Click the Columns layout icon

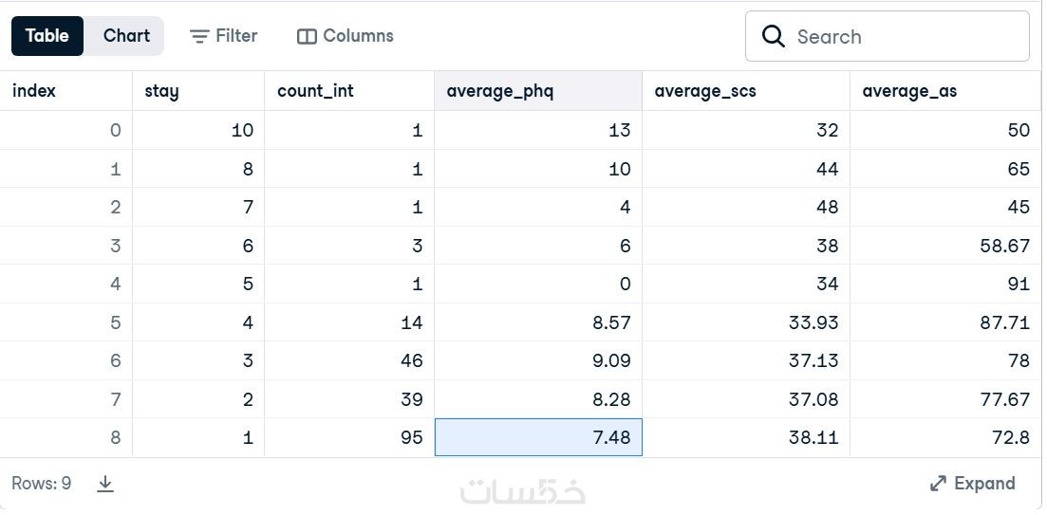(x=307, y=36)
